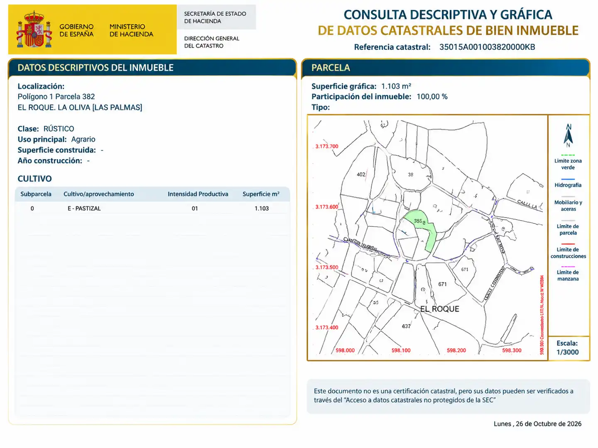Viewport: 598px width, 448px height.
Task: Click the Spanish coat of arms emblem
Action: tap(34, 29)
